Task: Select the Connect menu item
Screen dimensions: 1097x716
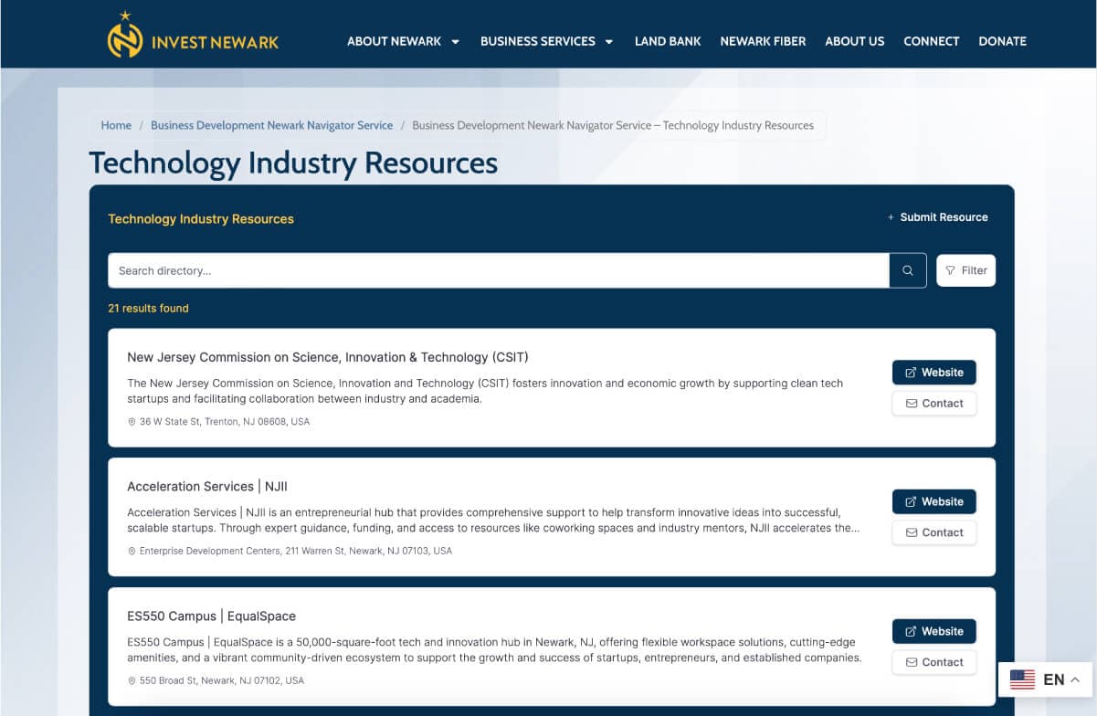Action: coord(931,41)
